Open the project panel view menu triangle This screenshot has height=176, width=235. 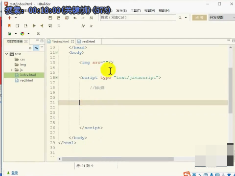click(42, 47)
